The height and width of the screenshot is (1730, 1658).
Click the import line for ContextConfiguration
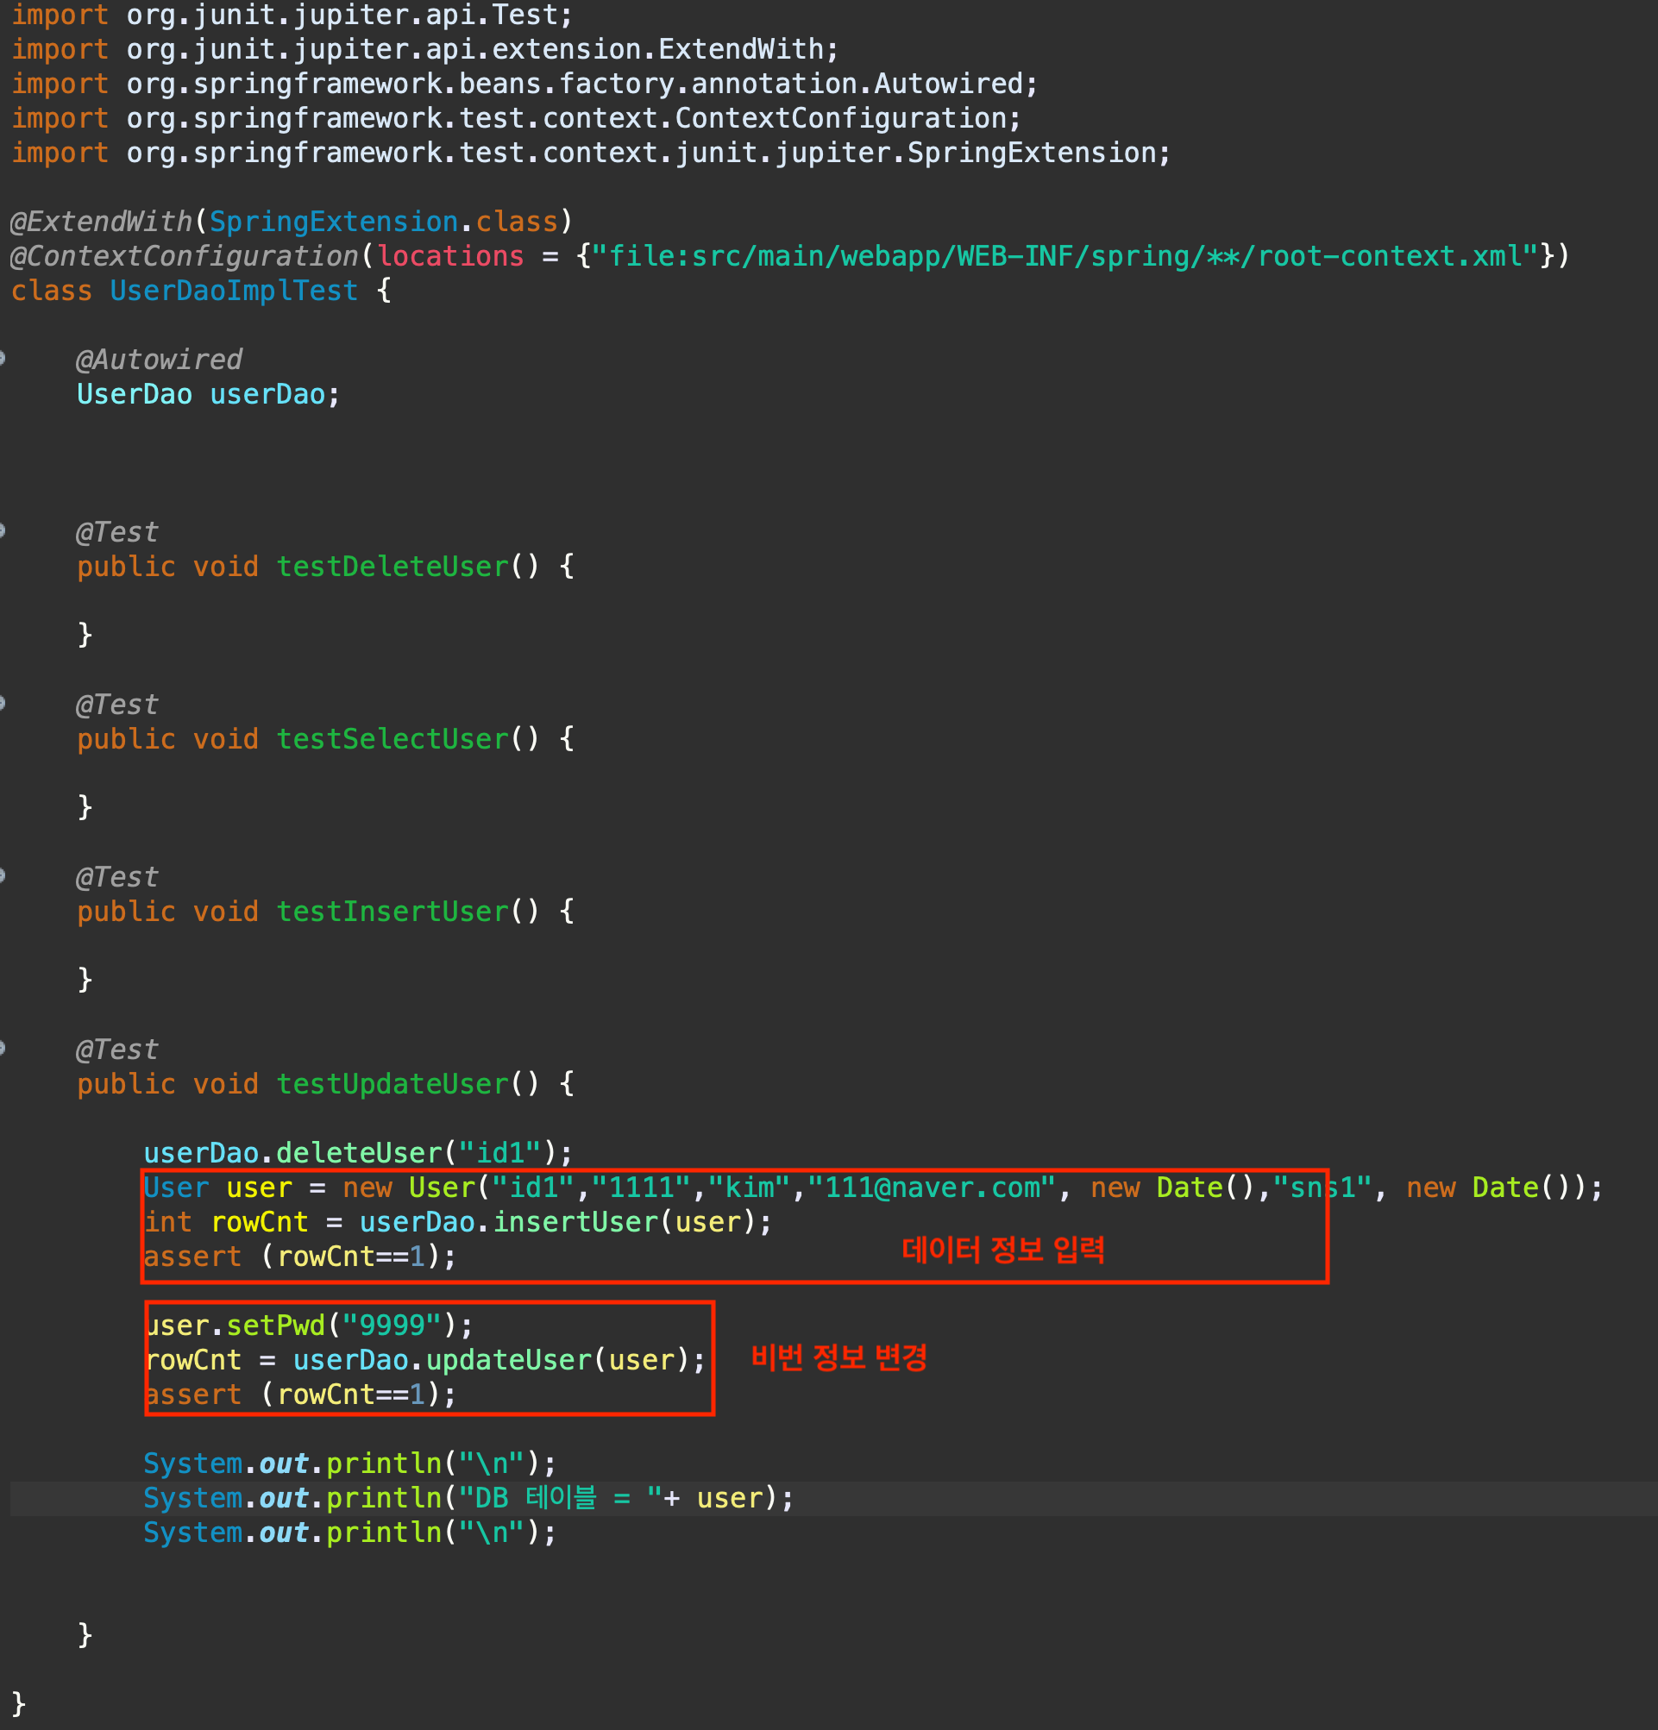[x=516, y=118]
